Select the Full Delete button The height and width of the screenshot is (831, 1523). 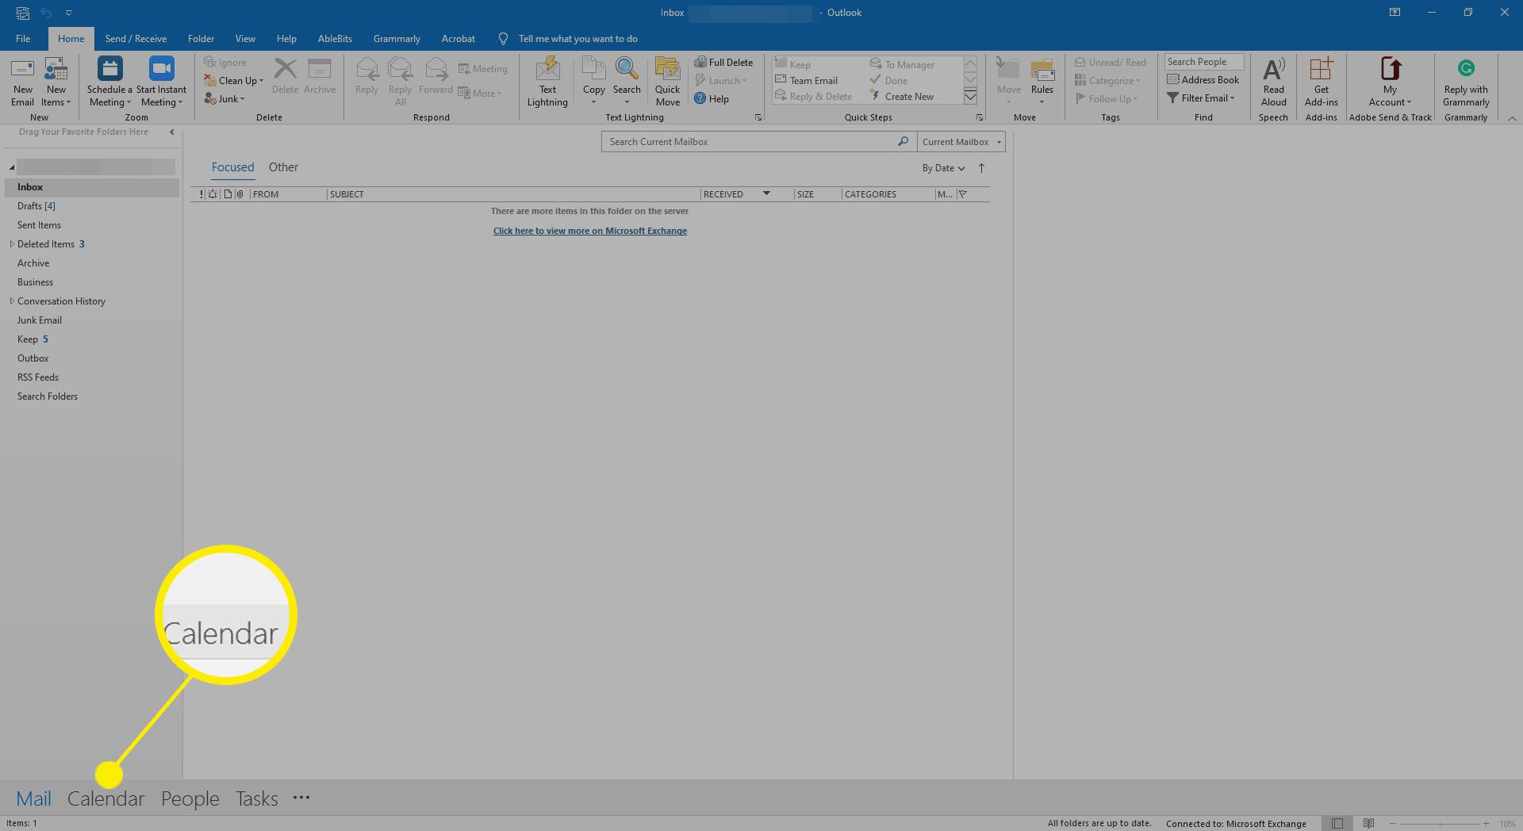coord(723,62)
